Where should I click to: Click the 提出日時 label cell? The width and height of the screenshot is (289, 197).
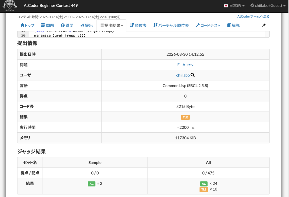(x=59, y=54)
